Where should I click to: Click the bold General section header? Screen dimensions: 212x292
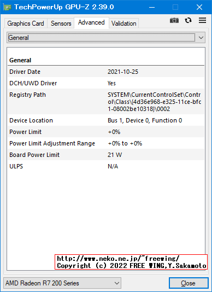(x=20, y=60)
